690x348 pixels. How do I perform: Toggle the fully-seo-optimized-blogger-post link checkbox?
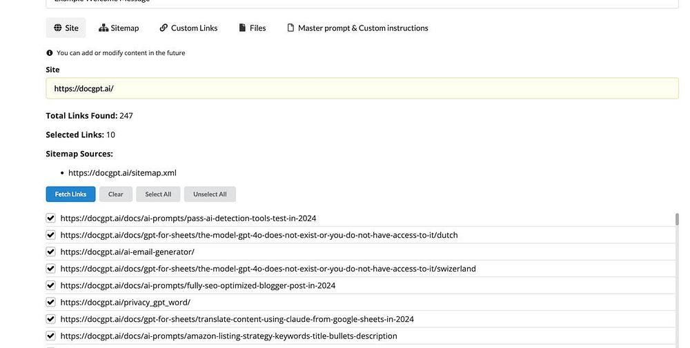pos(50,285)
